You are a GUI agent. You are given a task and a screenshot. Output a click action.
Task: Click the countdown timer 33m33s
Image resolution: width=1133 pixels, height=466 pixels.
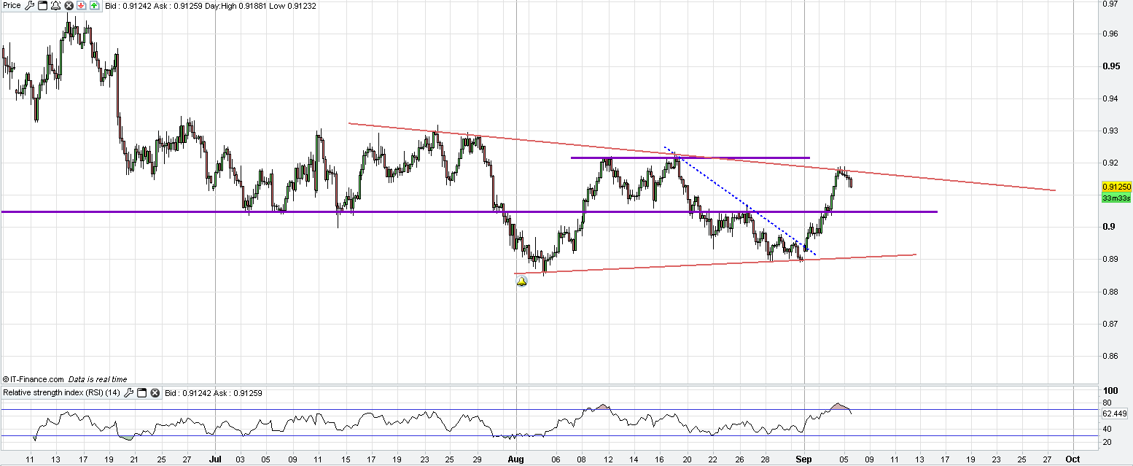point(1116,198)
